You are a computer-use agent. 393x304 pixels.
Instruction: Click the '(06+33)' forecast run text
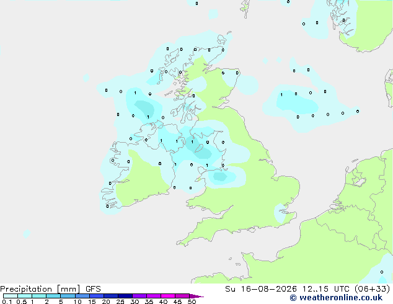coord(372,289)
